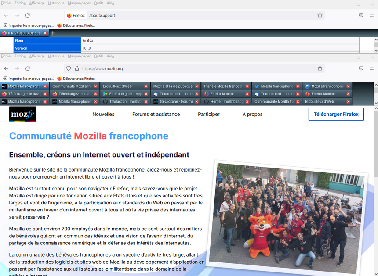
Task: Click scroll-down arrow of about:support page
Action: click(x=376, y=50)
